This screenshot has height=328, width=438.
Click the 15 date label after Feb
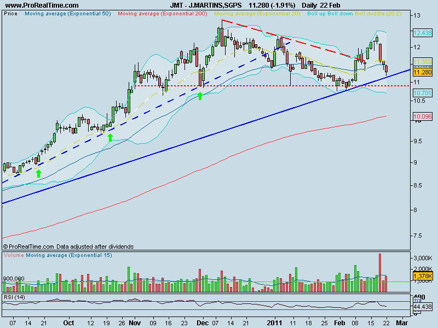pos(371,323)
